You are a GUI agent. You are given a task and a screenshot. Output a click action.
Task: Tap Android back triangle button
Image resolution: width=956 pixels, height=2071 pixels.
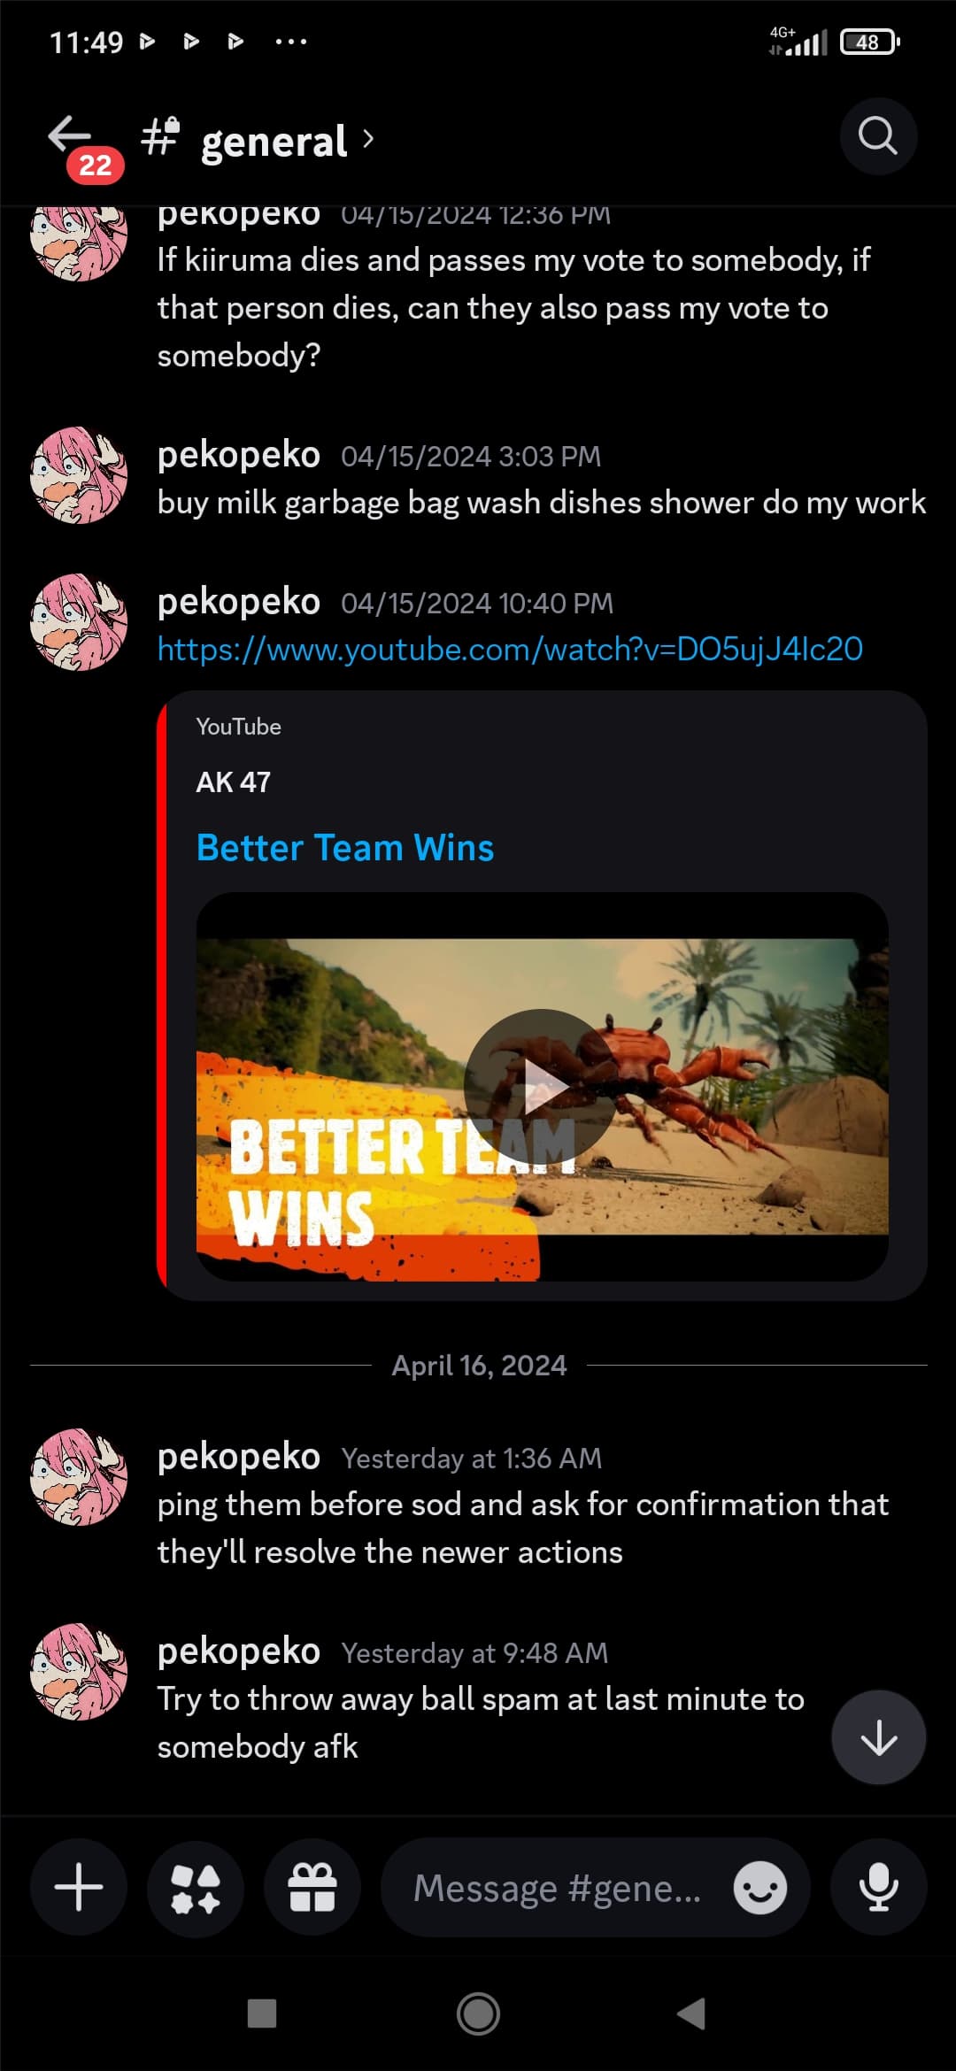click(x=691, y=2013)
